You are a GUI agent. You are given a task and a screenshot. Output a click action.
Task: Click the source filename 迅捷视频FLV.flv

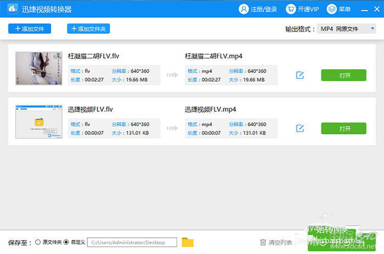click(x=90, y=109)
